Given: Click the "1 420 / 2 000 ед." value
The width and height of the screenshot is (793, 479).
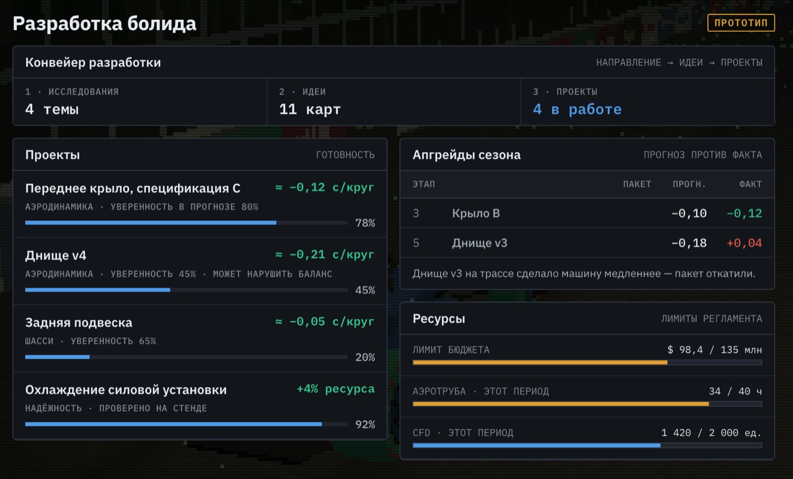Looking at the screenshot, I should click(711, 432).
